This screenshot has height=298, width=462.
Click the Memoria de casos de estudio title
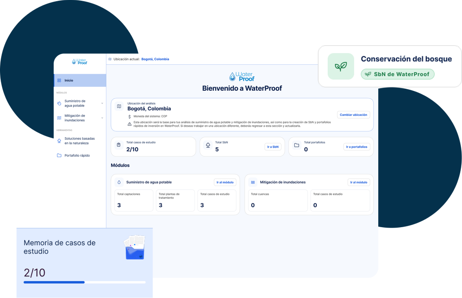coord(59,247)
